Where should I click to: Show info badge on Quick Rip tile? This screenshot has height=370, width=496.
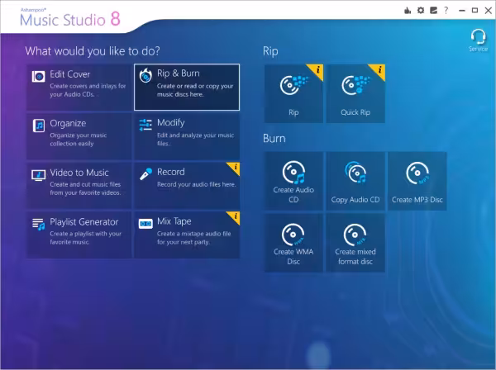(x=379, y=70)
